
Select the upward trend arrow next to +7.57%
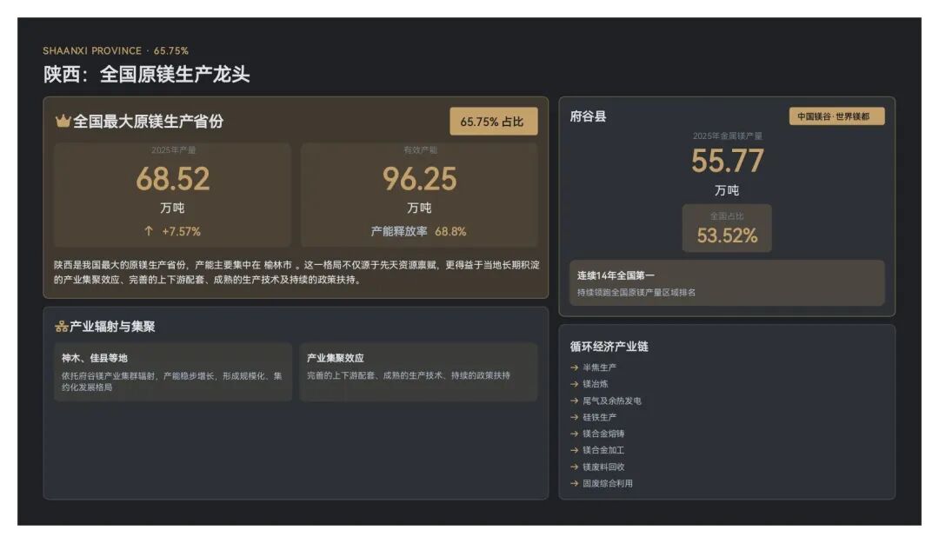pos(148,232)
